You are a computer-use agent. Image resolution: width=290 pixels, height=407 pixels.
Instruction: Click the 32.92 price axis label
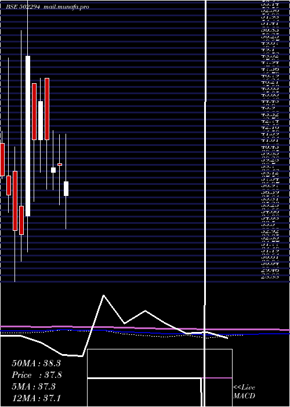pos(270,231)
